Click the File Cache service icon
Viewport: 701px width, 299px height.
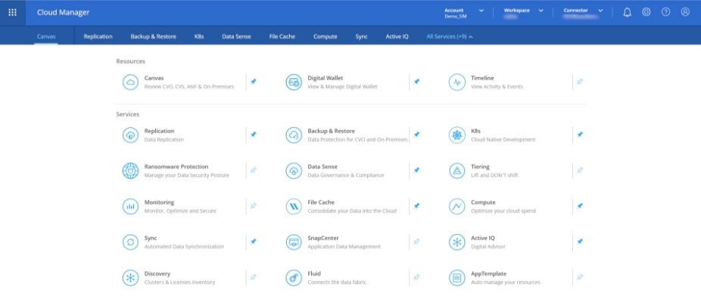coord(294,207)
